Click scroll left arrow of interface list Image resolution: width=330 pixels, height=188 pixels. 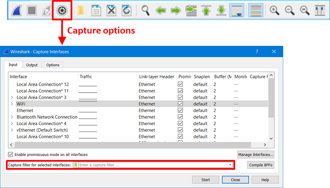(11, 145)
